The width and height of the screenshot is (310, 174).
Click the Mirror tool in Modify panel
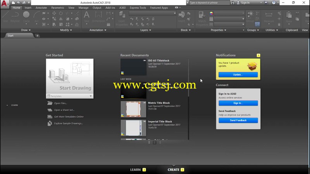click(x=61, y=19)
